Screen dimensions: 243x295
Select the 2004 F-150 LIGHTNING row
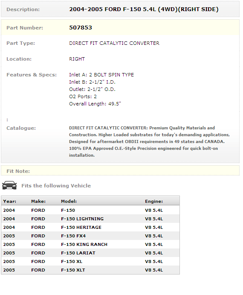tap(90, 219)
